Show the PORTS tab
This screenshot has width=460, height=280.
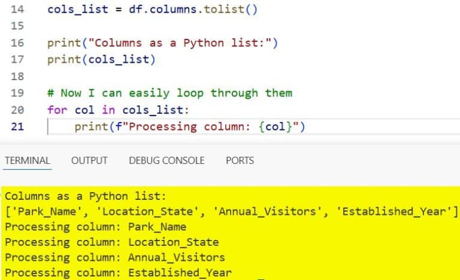[240, 160]
